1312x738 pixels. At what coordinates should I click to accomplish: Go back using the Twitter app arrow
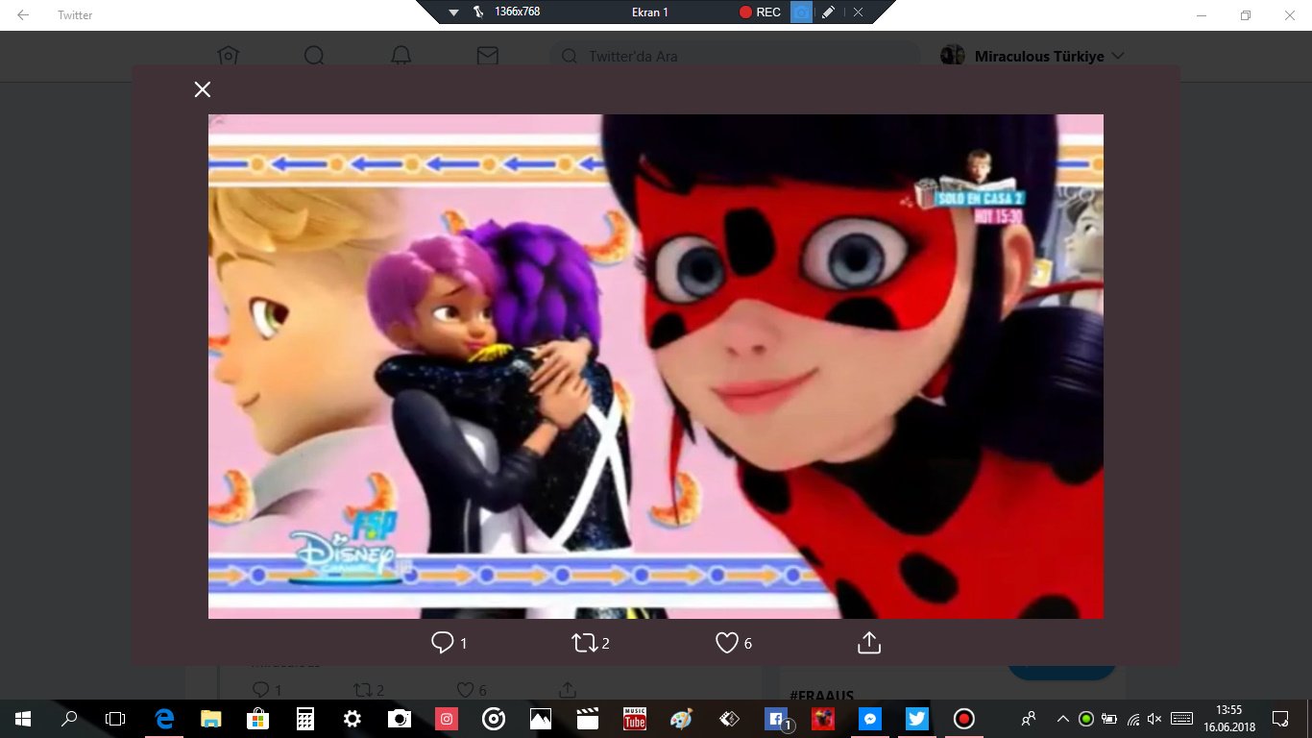tap(23, 14)
